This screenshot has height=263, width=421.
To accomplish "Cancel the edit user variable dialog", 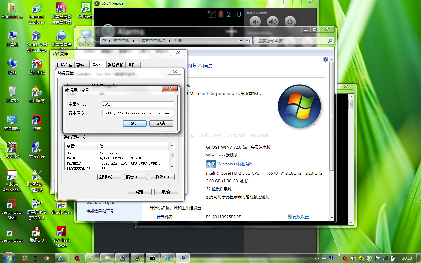I will pos(161,123).
